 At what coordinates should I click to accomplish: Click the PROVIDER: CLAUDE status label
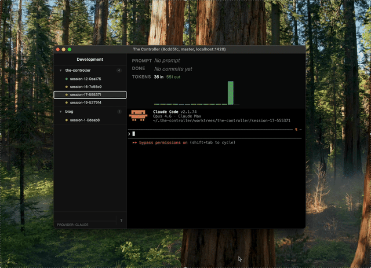coord(72,225)
